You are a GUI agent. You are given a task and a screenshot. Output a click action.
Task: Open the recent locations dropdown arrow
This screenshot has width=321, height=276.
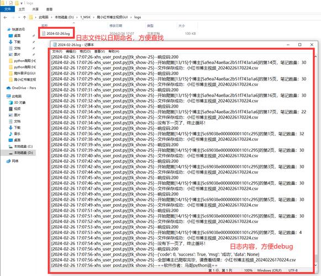pyautogui.click(x=19, y=18)
